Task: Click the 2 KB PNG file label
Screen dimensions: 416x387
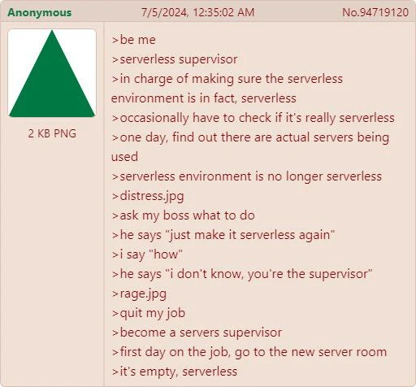Action: pyautogui.click(x=52, y=133)
